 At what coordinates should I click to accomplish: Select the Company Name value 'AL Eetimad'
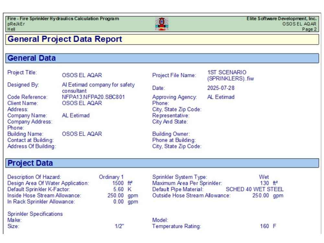76,116
